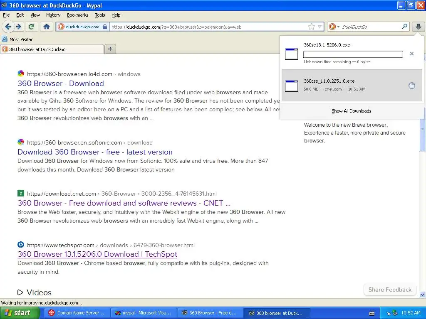Open the Bookmarks menu
The image size is (426, 319).
click(x=77, y=15)
